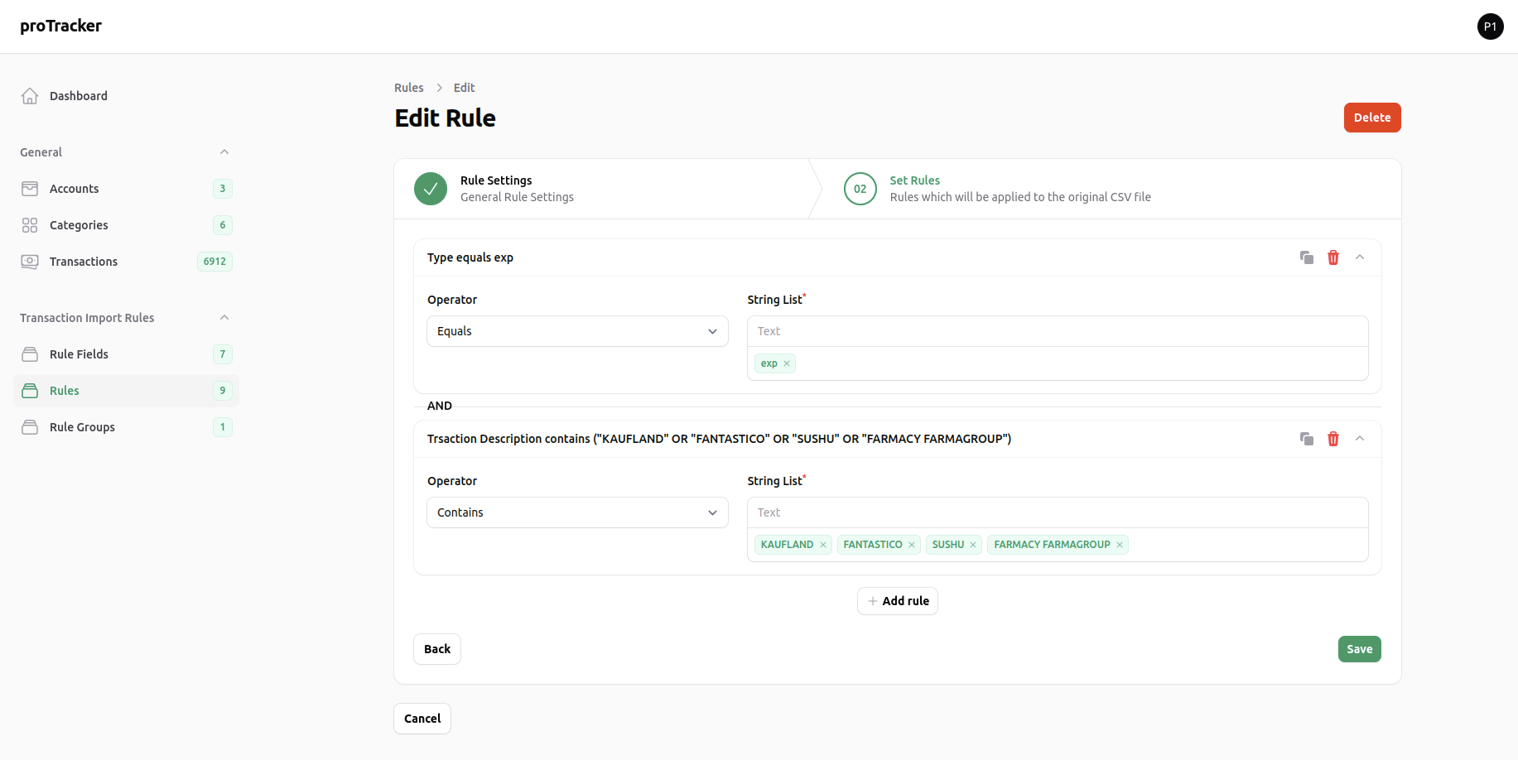Image resolution: width=1518 pixels, height=760 pixels.
Task: Save the rule
Action: tap(1359, 649)
